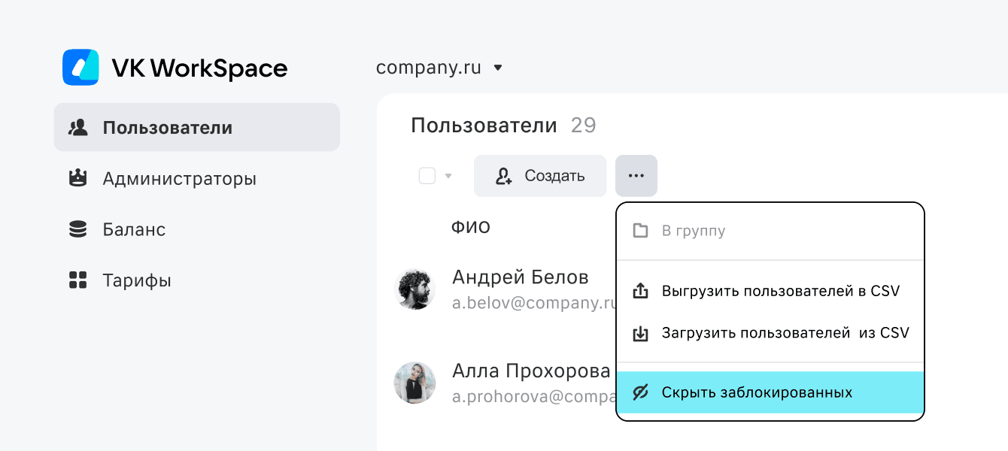Click the import download icon for CSV

click(640, 333)
